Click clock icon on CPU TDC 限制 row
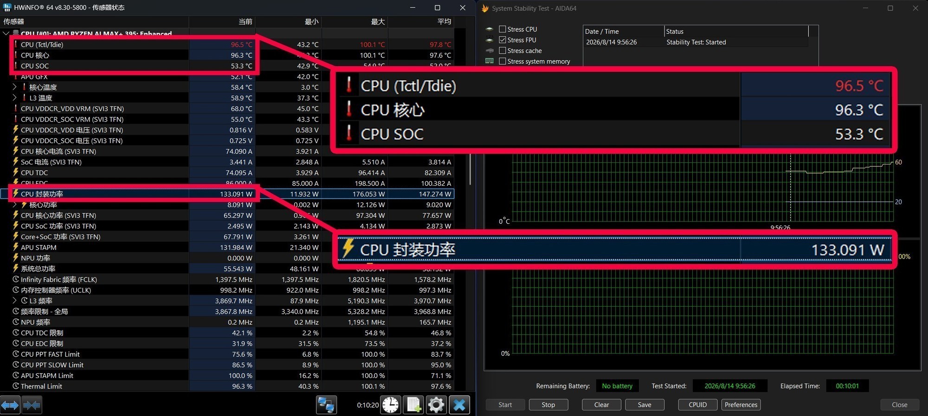 coord(16,333)
